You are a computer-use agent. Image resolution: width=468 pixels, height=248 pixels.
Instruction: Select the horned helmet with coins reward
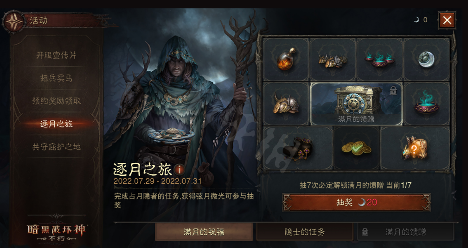[286, 104]
